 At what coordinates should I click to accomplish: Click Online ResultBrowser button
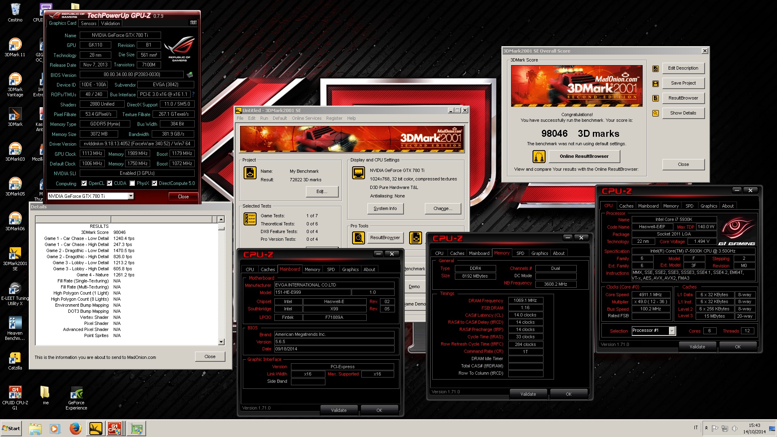584,157
